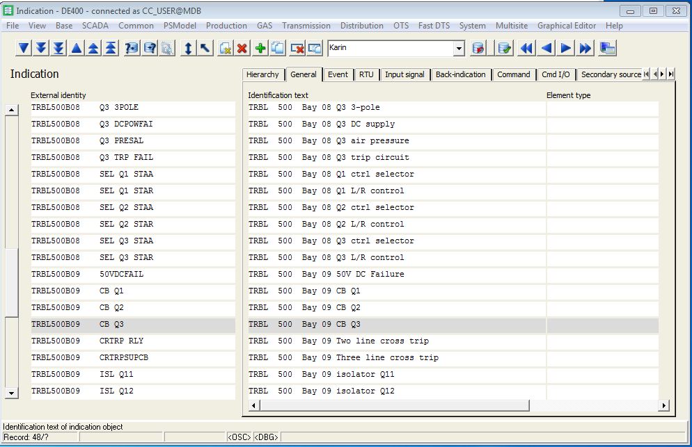This screenshot has height=447, width=692.
Task: Click the double right-arrow last block icon
Action: point(585,47)
